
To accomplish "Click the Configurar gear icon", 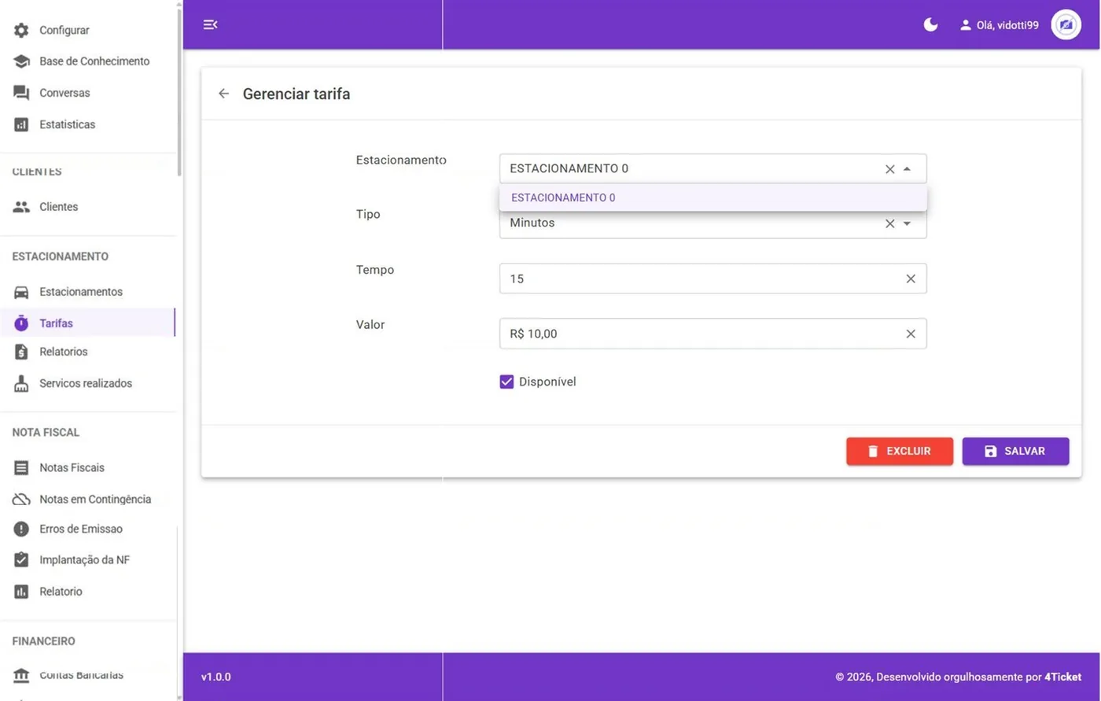I will pyautogui.click(x=21, y=30).
